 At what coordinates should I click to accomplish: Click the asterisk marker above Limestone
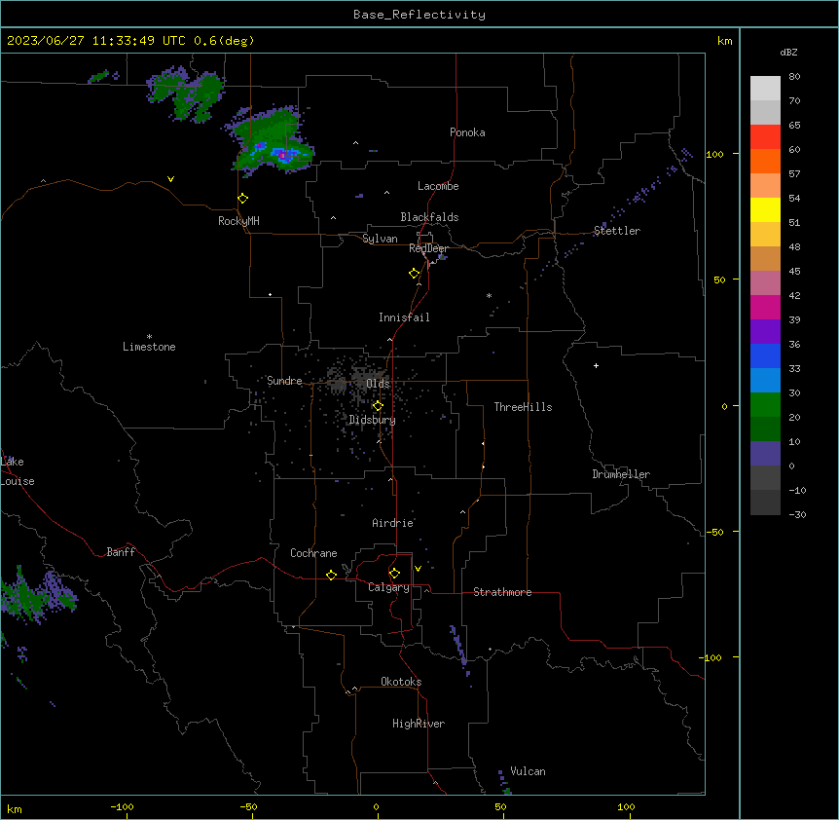tap(149, 337)
